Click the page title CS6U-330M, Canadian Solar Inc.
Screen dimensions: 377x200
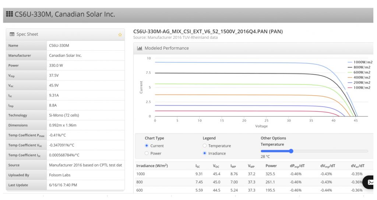pos(65,14)
